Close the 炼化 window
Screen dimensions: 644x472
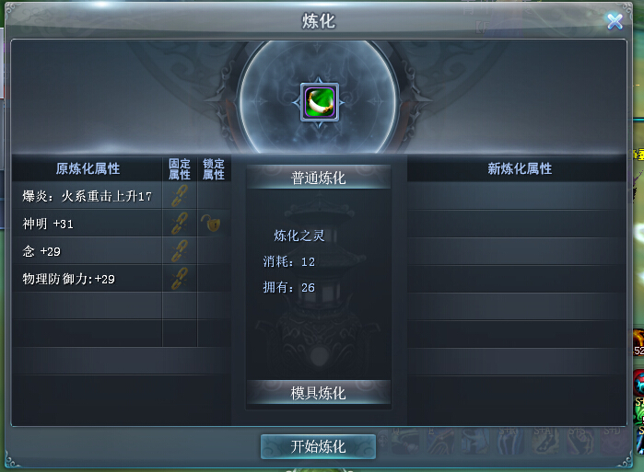pyautogui.click(x=615, y=21)
